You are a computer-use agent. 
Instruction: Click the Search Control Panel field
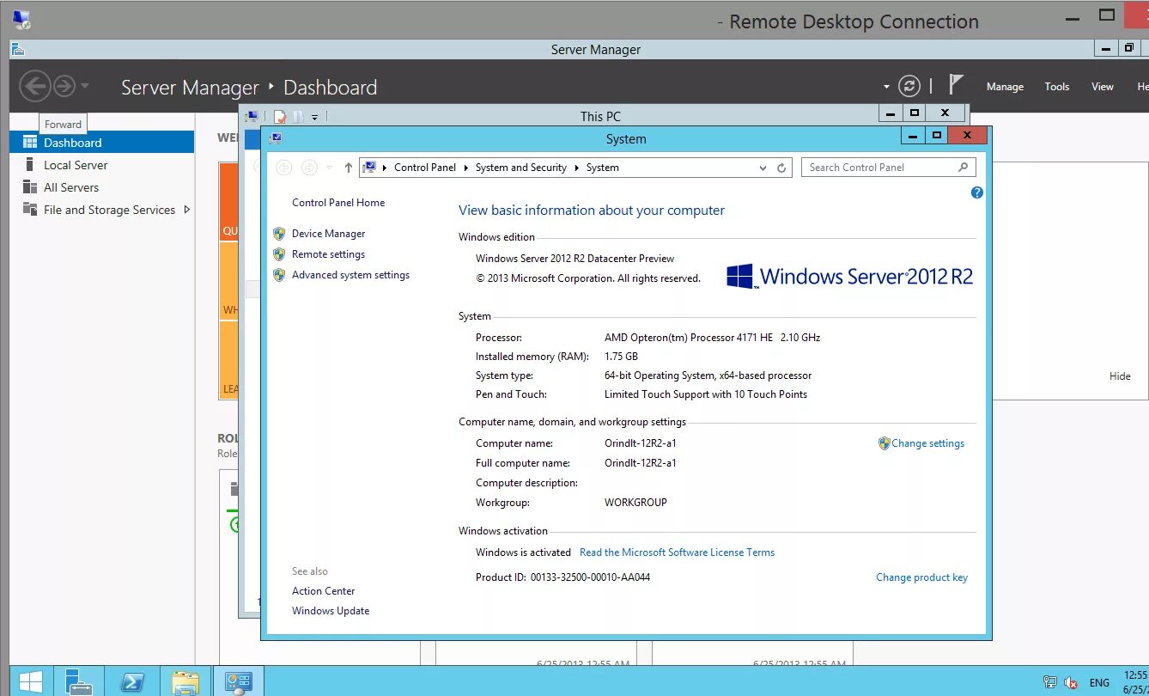pyautogui.click(x=889, y=168)
